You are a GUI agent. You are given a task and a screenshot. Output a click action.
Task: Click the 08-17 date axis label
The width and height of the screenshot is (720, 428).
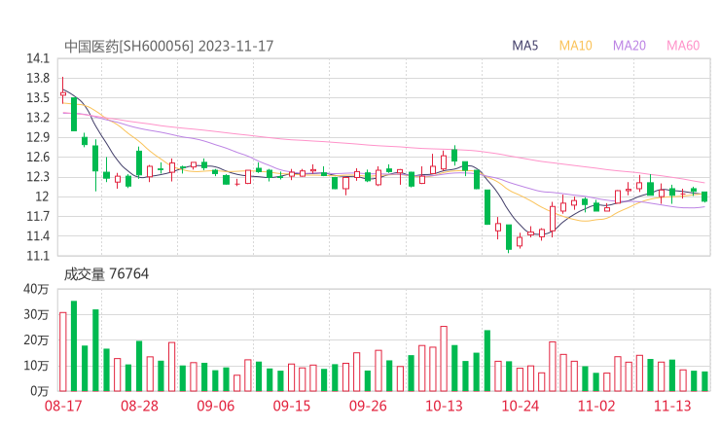pos(63,406)
